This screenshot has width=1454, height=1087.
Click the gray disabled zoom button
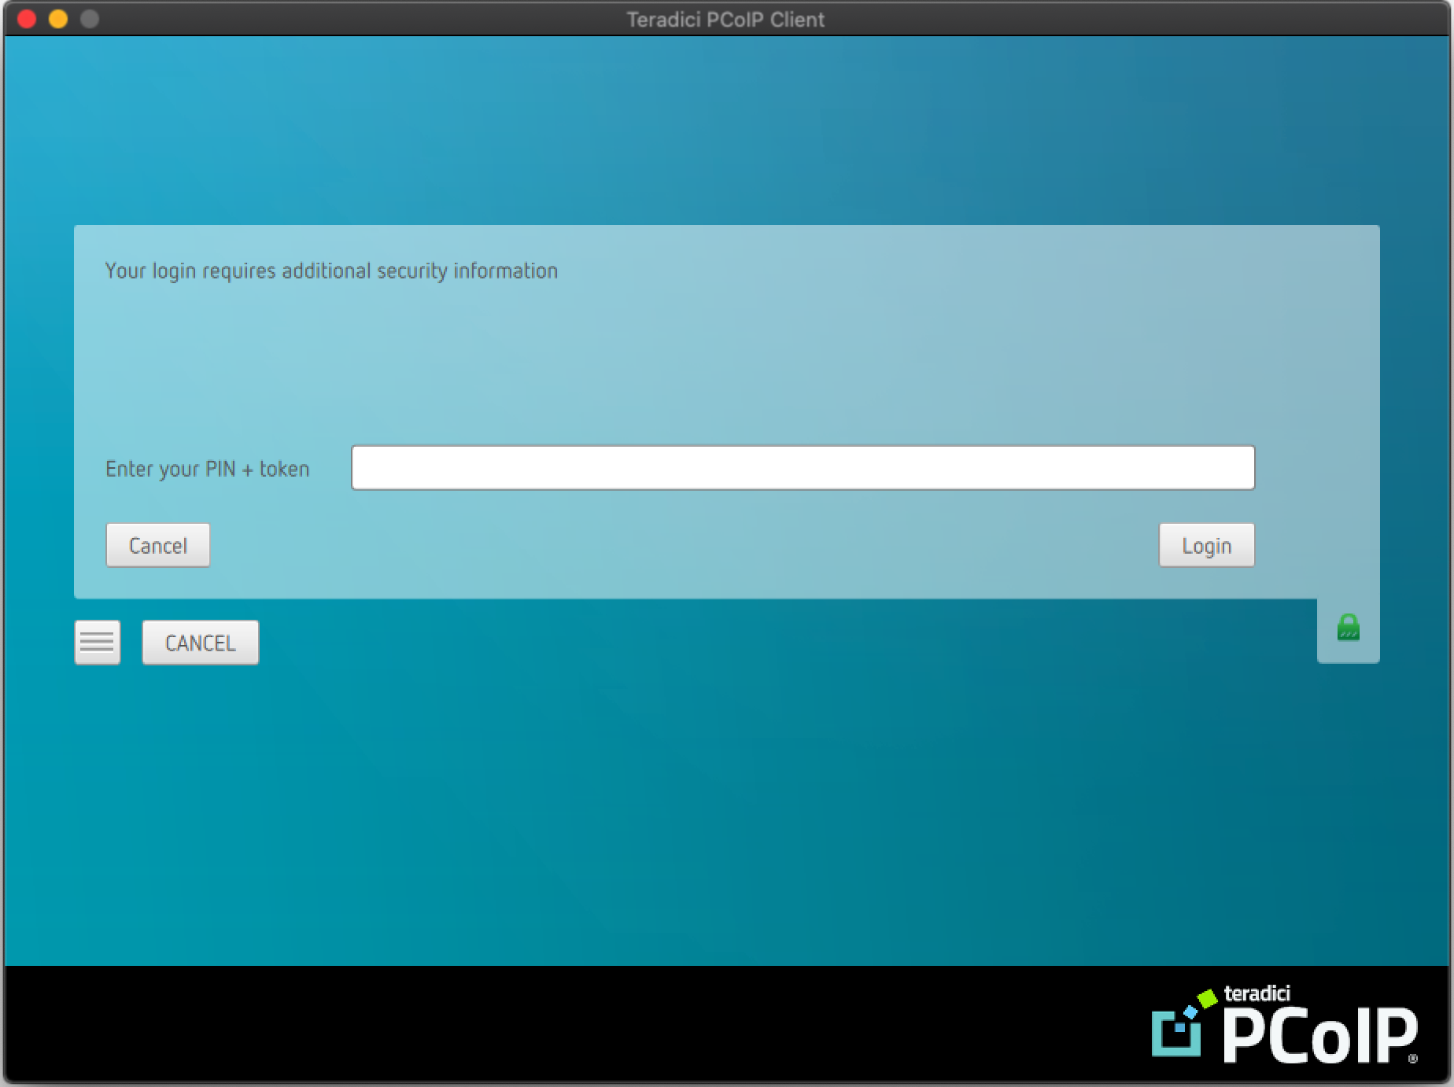[x=90, y=19]
